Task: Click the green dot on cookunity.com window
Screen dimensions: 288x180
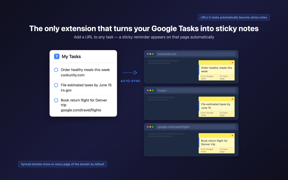Action: point(153,54)
